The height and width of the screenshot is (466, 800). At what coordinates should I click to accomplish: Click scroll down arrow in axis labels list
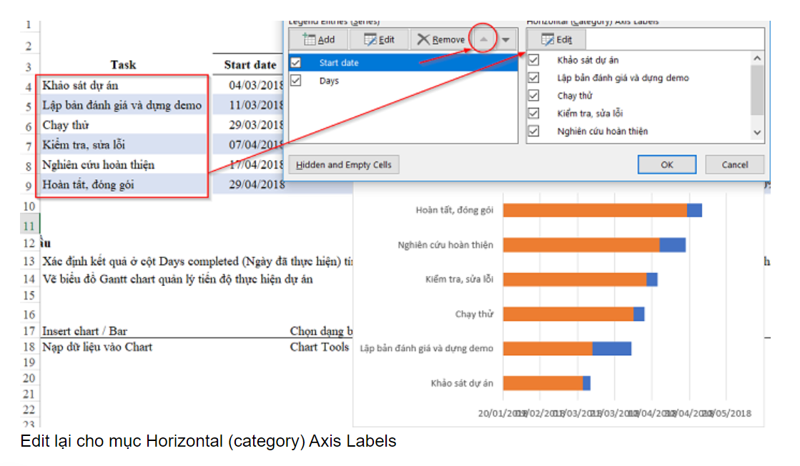tap(757, 132)
